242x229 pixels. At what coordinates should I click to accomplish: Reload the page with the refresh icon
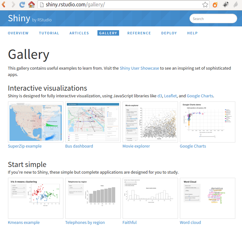(22, 4)
